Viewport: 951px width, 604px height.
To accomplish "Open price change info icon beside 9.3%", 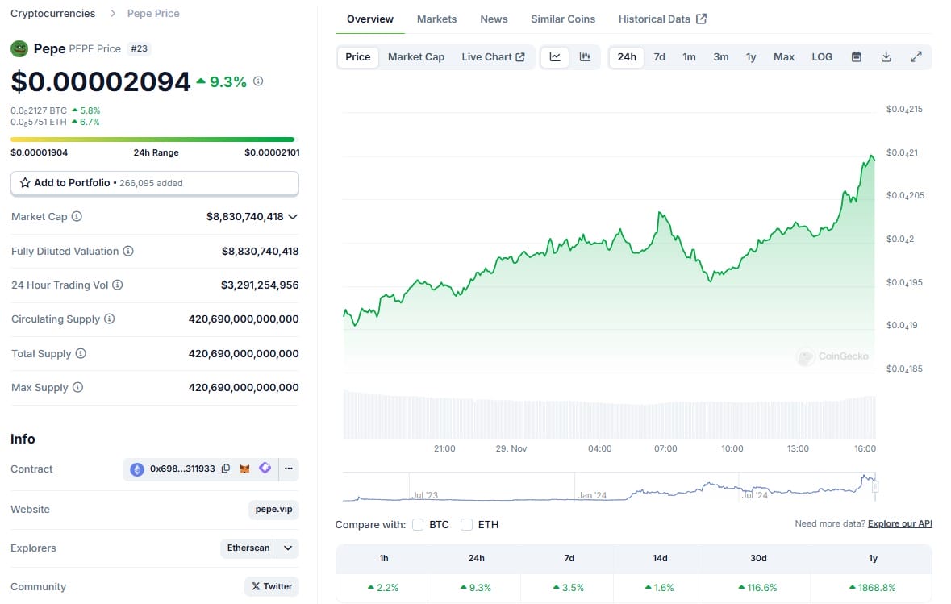I will pyautogui.click(x=258, y=81).
